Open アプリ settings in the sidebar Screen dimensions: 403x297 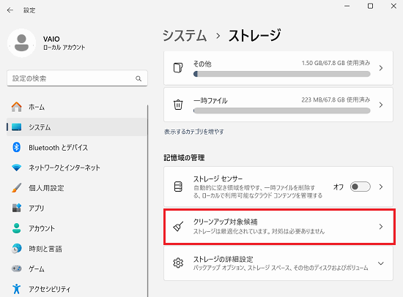(x=77, y=208)
